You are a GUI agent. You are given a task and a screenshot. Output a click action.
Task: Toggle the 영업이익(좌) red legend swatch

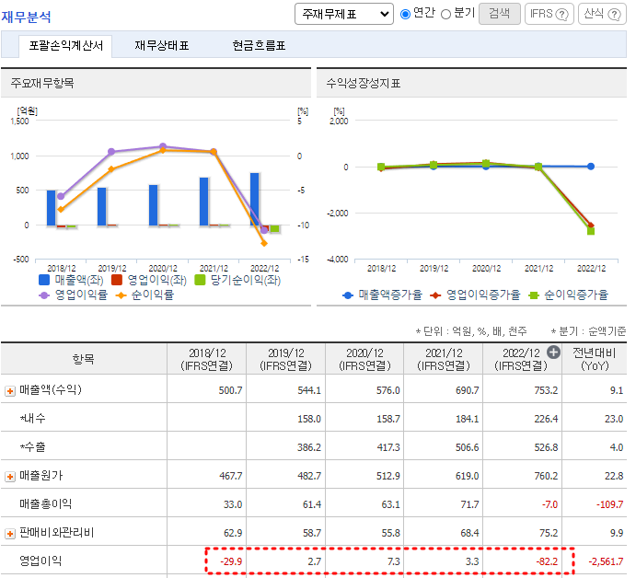(x=117, y=280)
